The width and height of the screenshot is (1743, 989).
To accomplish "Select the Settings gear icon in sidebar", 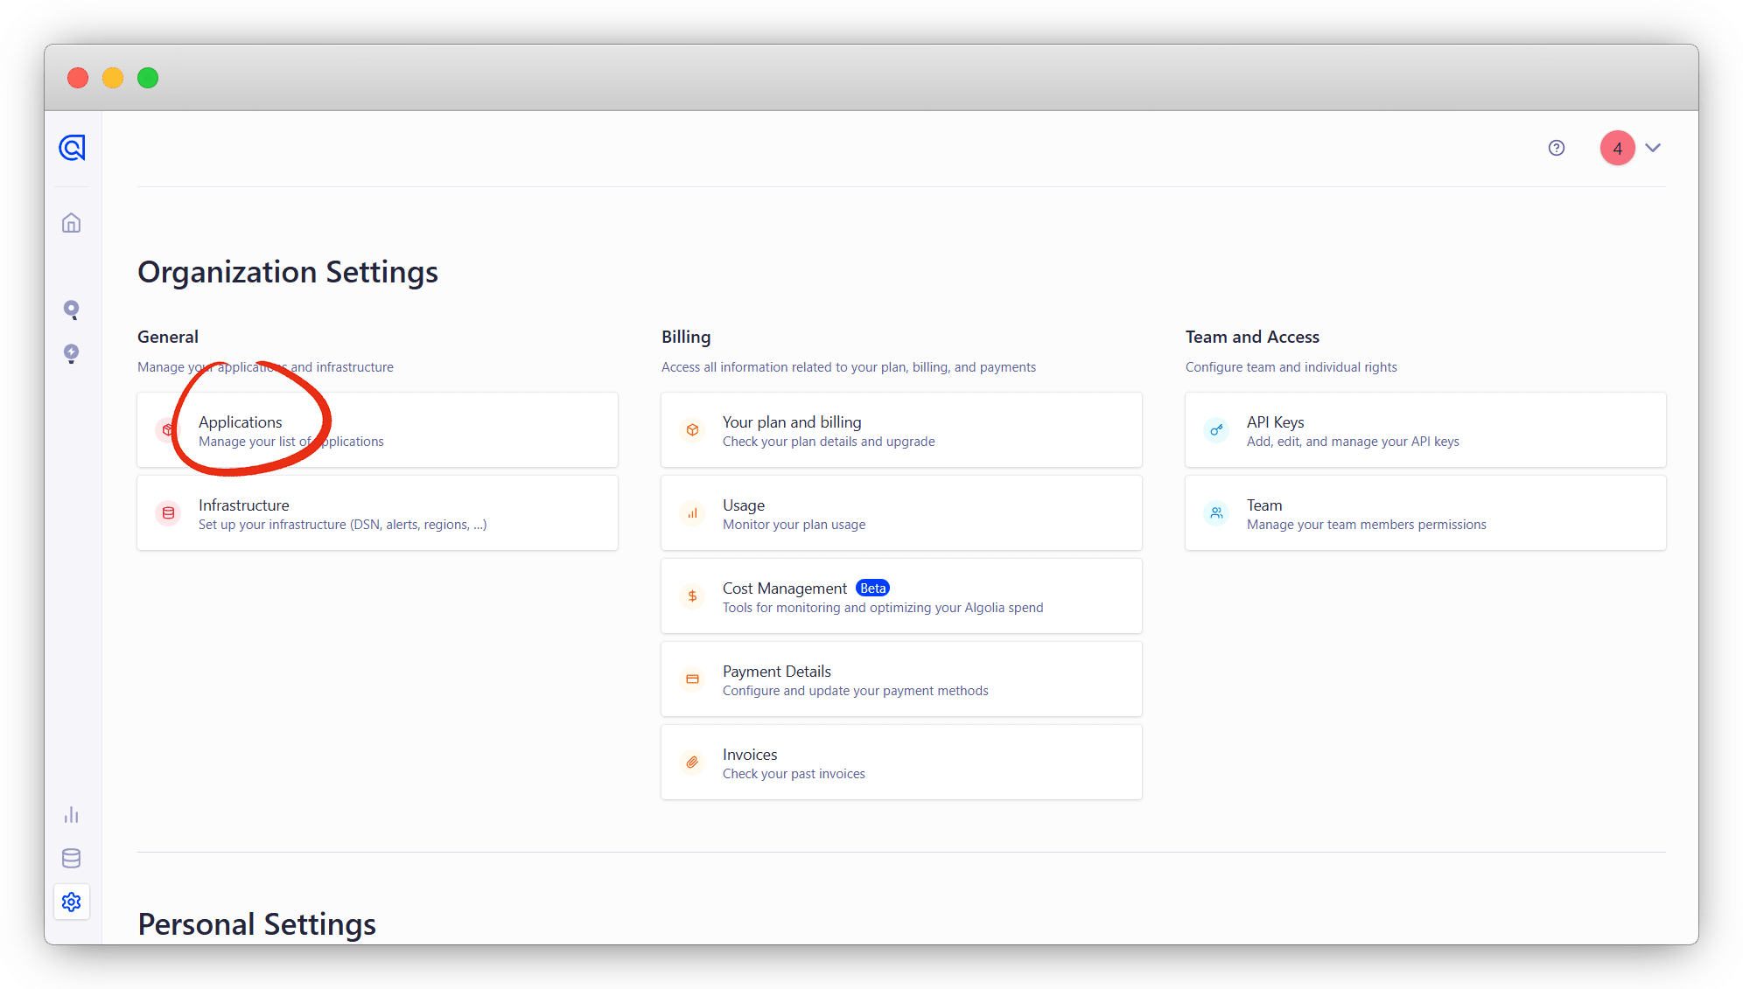I will (72, 902).
